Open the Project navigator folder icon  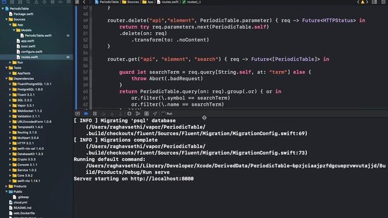4,2
